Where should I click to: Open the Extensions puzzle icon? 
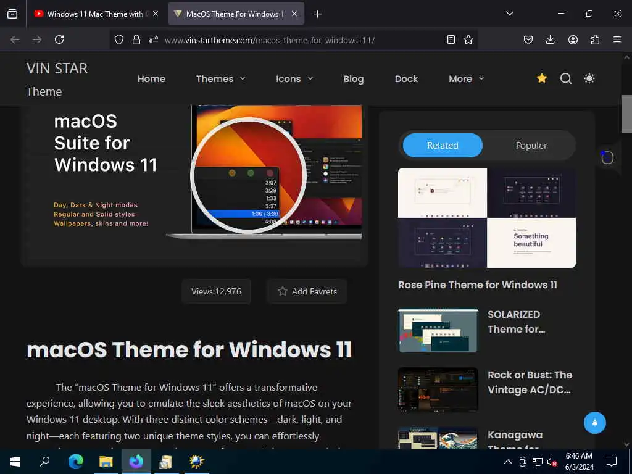(595, 39)
